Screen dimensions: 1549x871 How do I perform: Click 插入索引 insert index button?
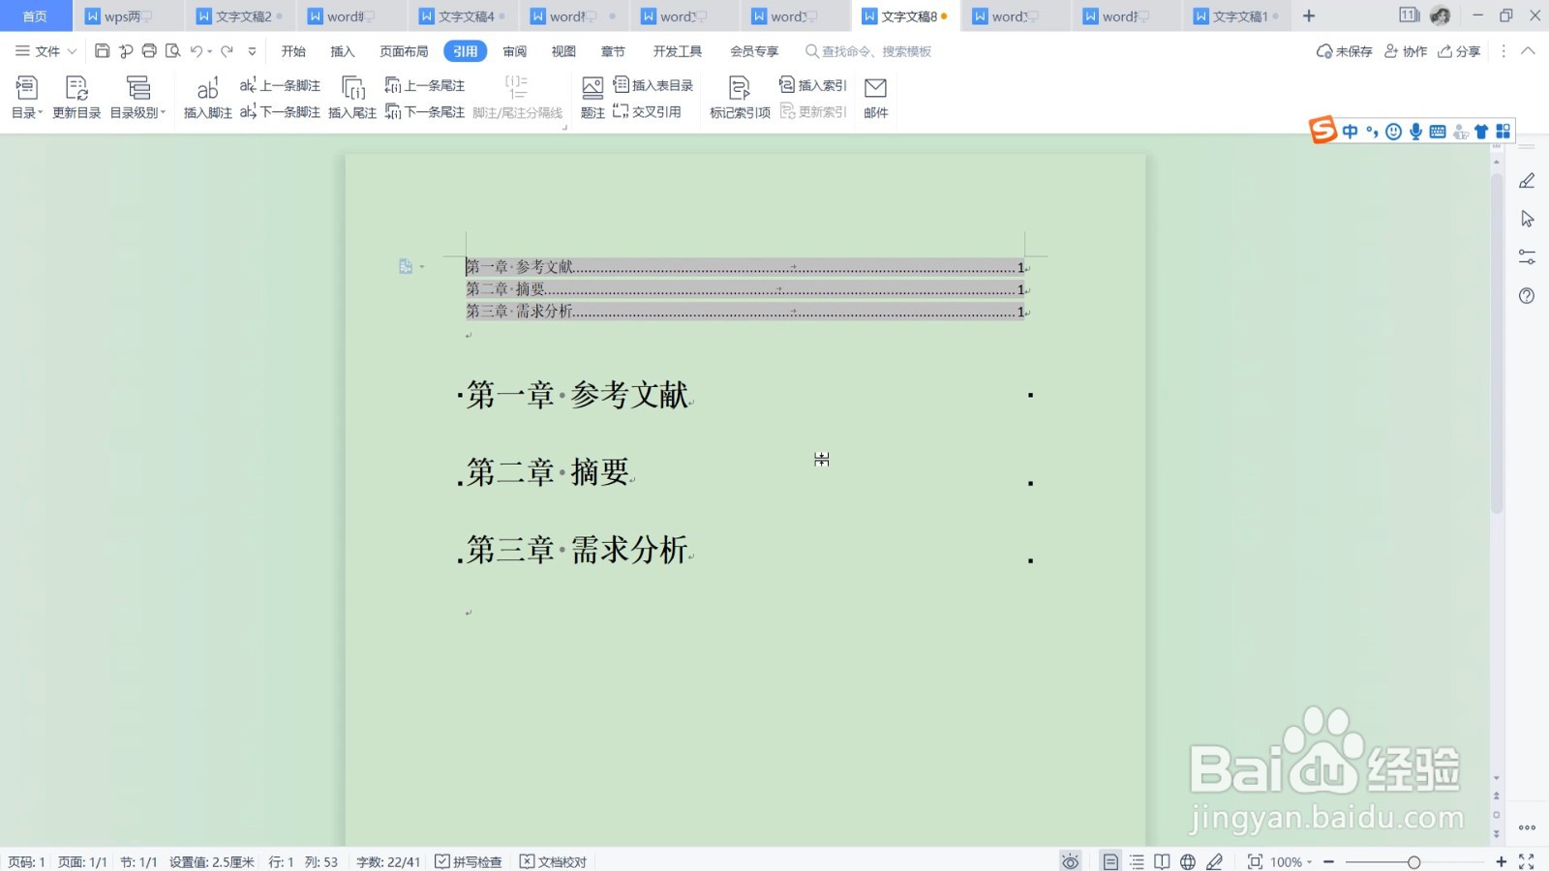813,85
